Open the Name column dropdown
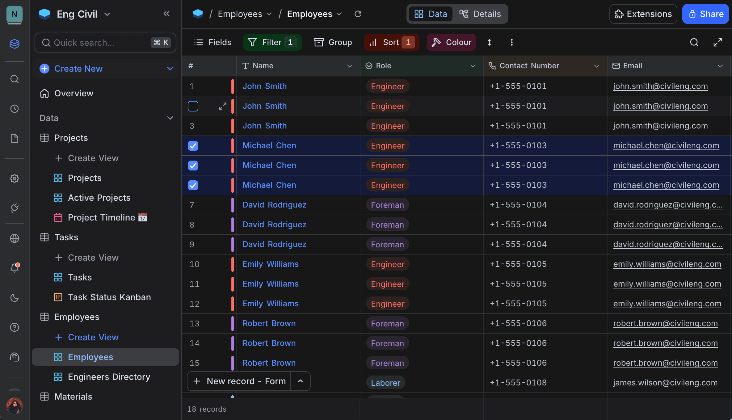The height and width of the screenshot is (420, 732). (349, 66)
